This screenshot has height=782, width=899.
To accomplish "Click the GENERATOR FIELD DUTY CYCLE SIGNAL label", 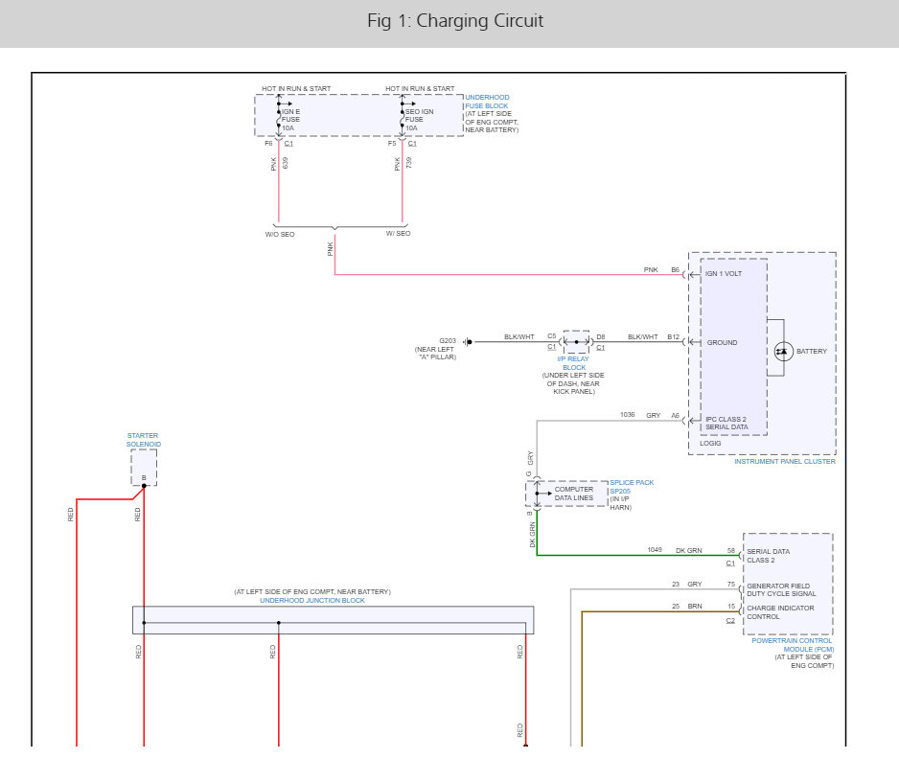I will point(781,589).
